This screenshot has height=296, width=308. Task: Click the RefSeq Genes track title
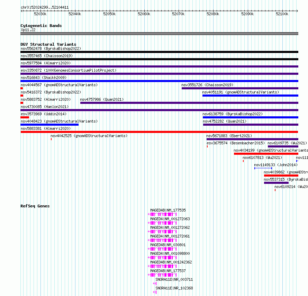[x=35, y=206]
